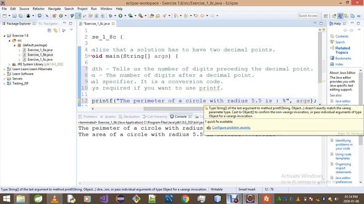Open Exercise_1_8a.java in Package Explorer
This screenshot has height=204, width=364.
click(x=40, y=50)
